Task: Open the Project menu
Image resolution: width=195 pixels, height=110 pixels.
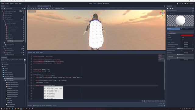Action: pyautogui.click(x=7, y=3)
